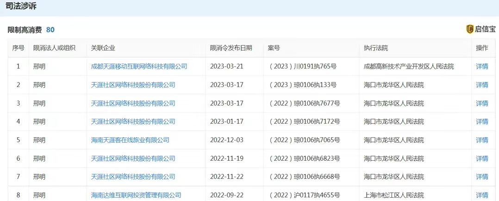Viewport: 499px width, 201px height.
Task: Select court 上海市松江区人民法院
Action: click(x=393, y=195)
